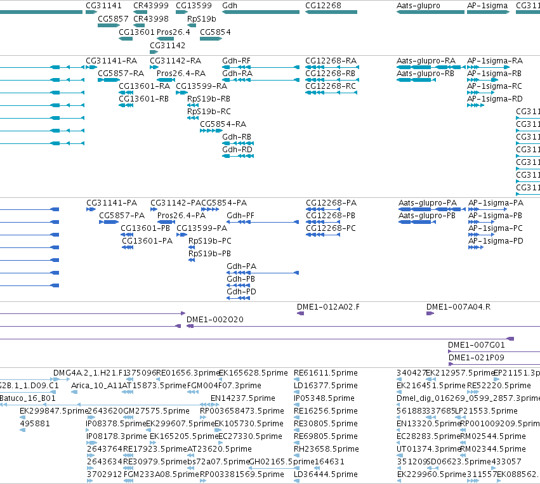
Task: Select the Pros26.4-RA transcript label
Action: pos(181,74)
